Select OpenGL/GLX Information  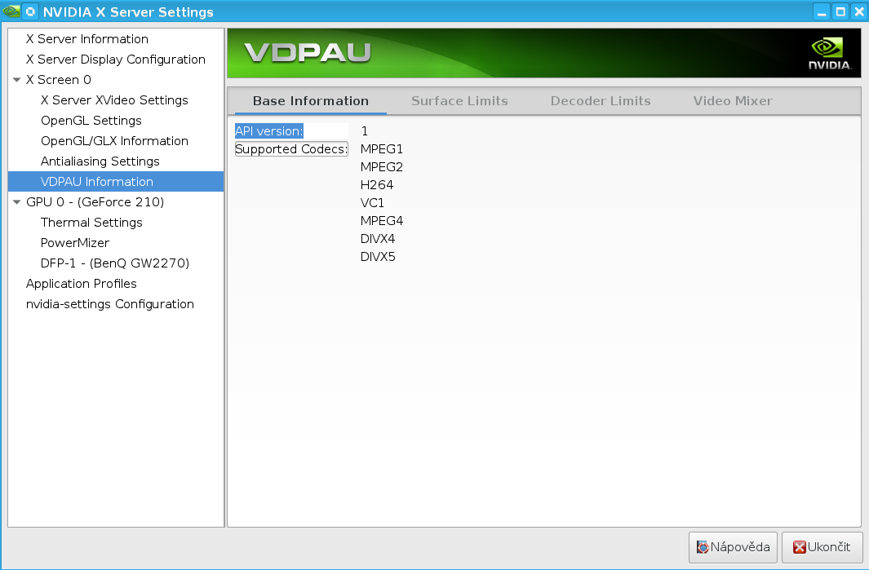(114, 141)
